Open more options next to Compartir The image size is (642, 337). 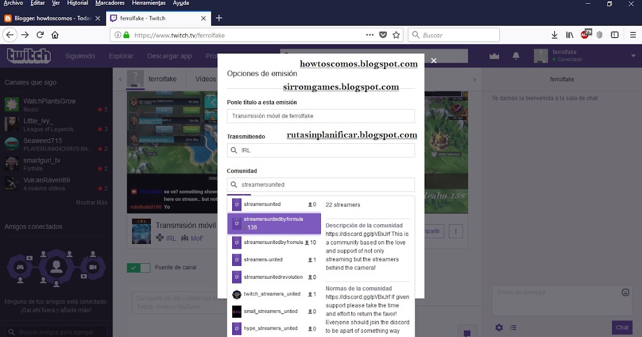pyautogui.click(x=455, y=231)
